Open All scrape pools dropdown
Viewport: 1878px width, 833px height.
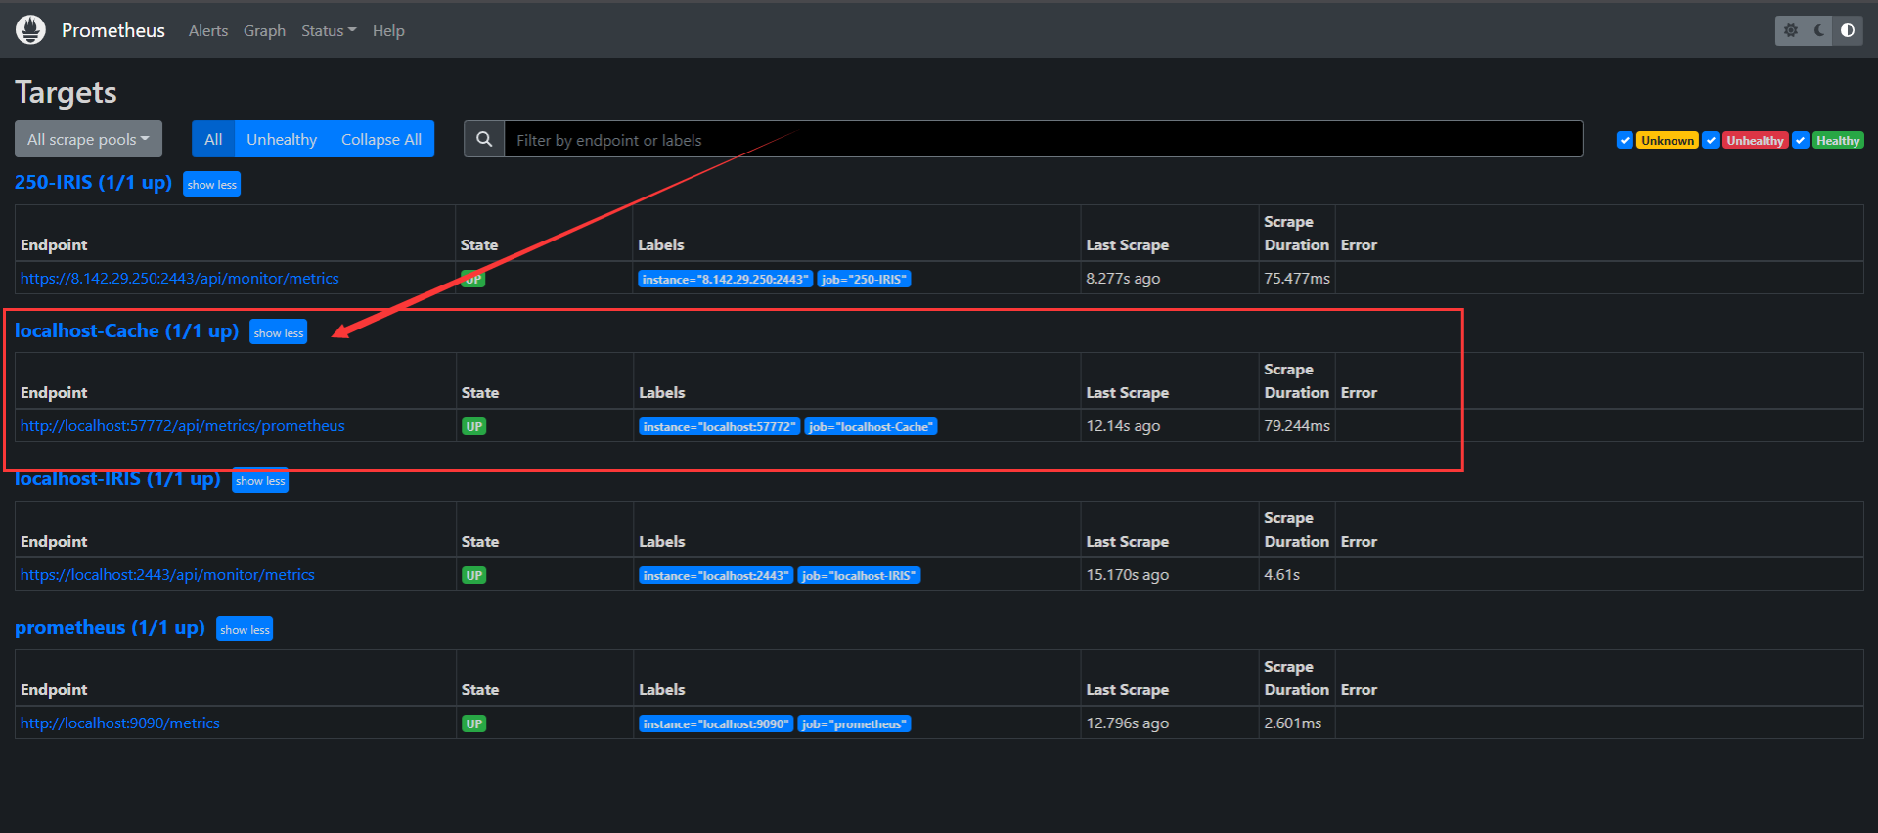click(88, 139)
